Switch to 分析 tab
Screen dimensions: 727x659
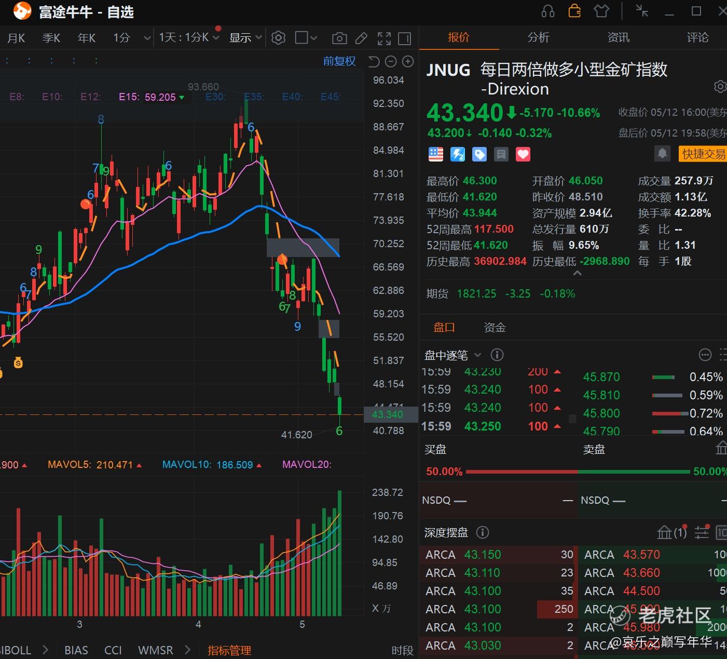pyautogui.click(x=538, y=37)
